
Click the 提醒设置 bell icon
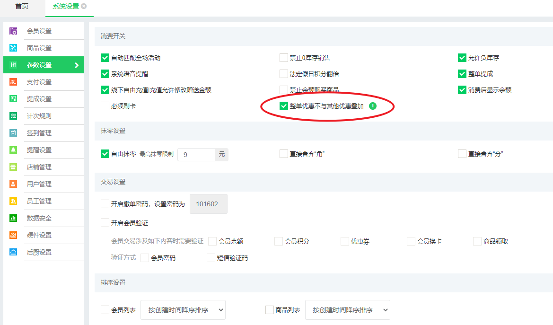[13, 150]
